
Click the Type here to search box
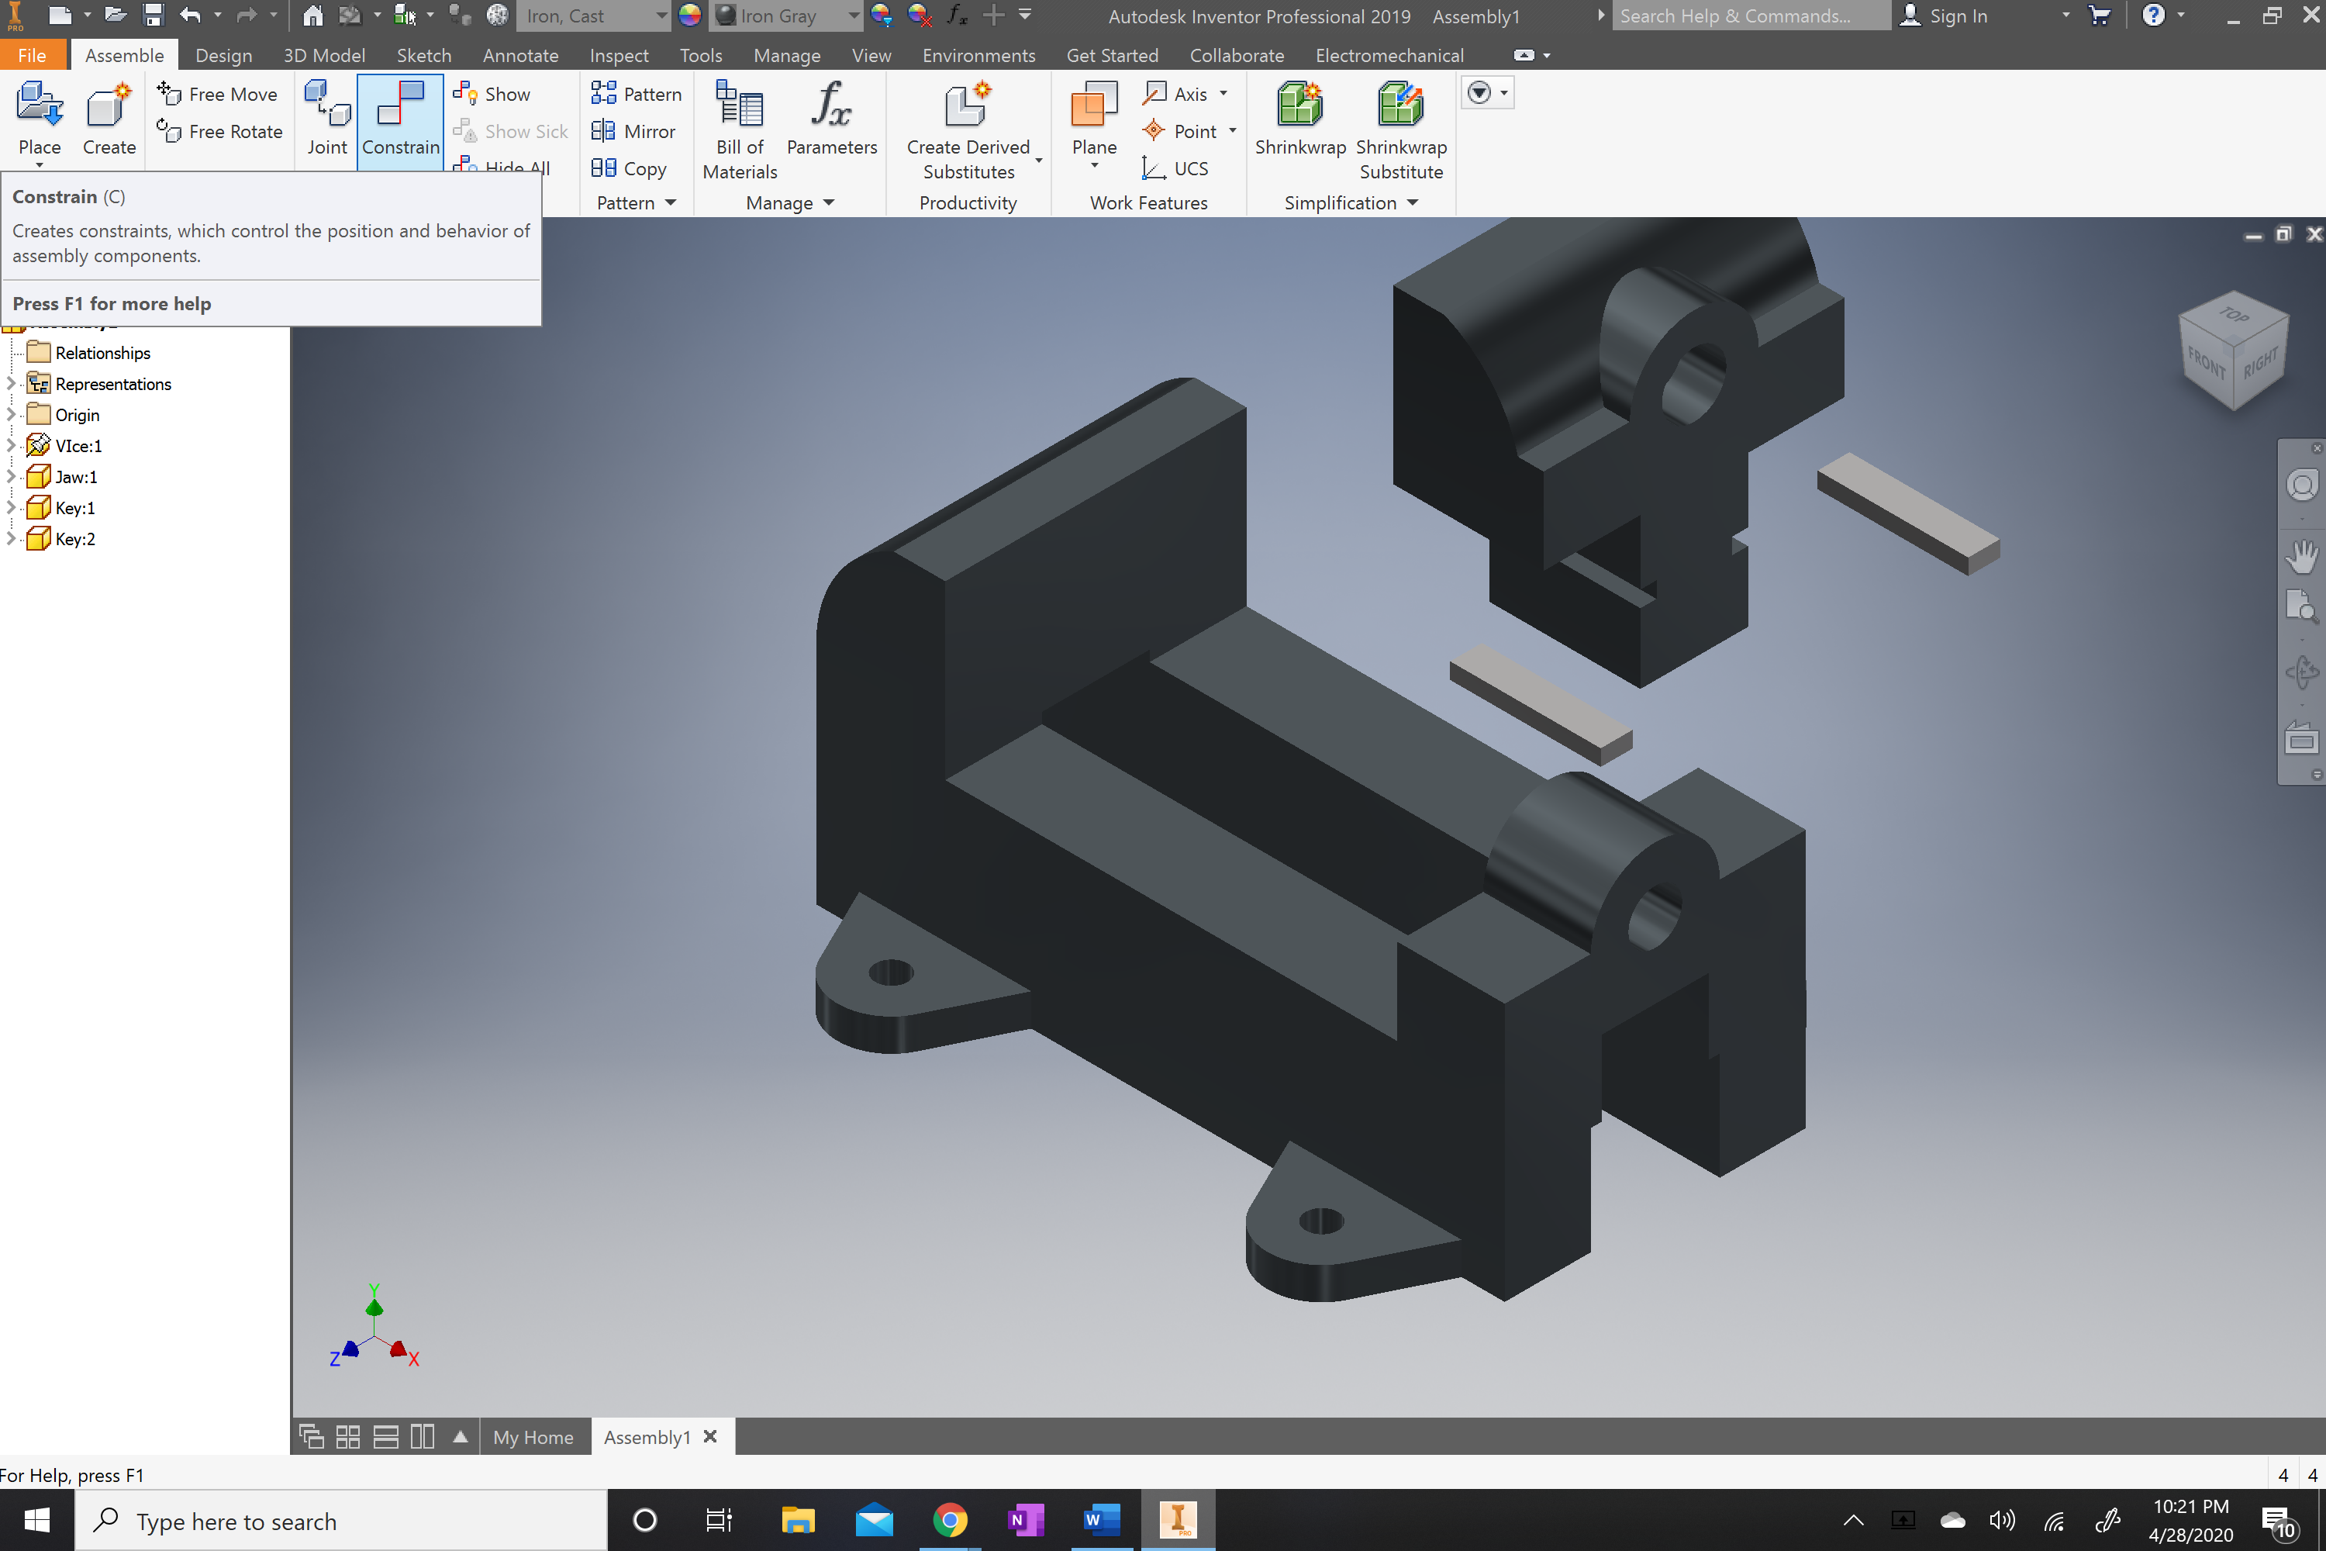(x=341, y=1520)
